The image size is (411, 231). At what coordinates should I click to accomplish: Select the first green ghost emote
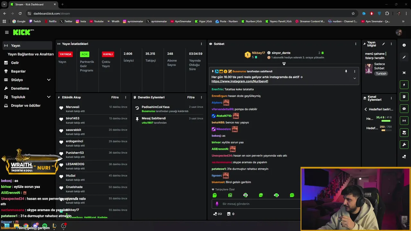click(214, 195)
